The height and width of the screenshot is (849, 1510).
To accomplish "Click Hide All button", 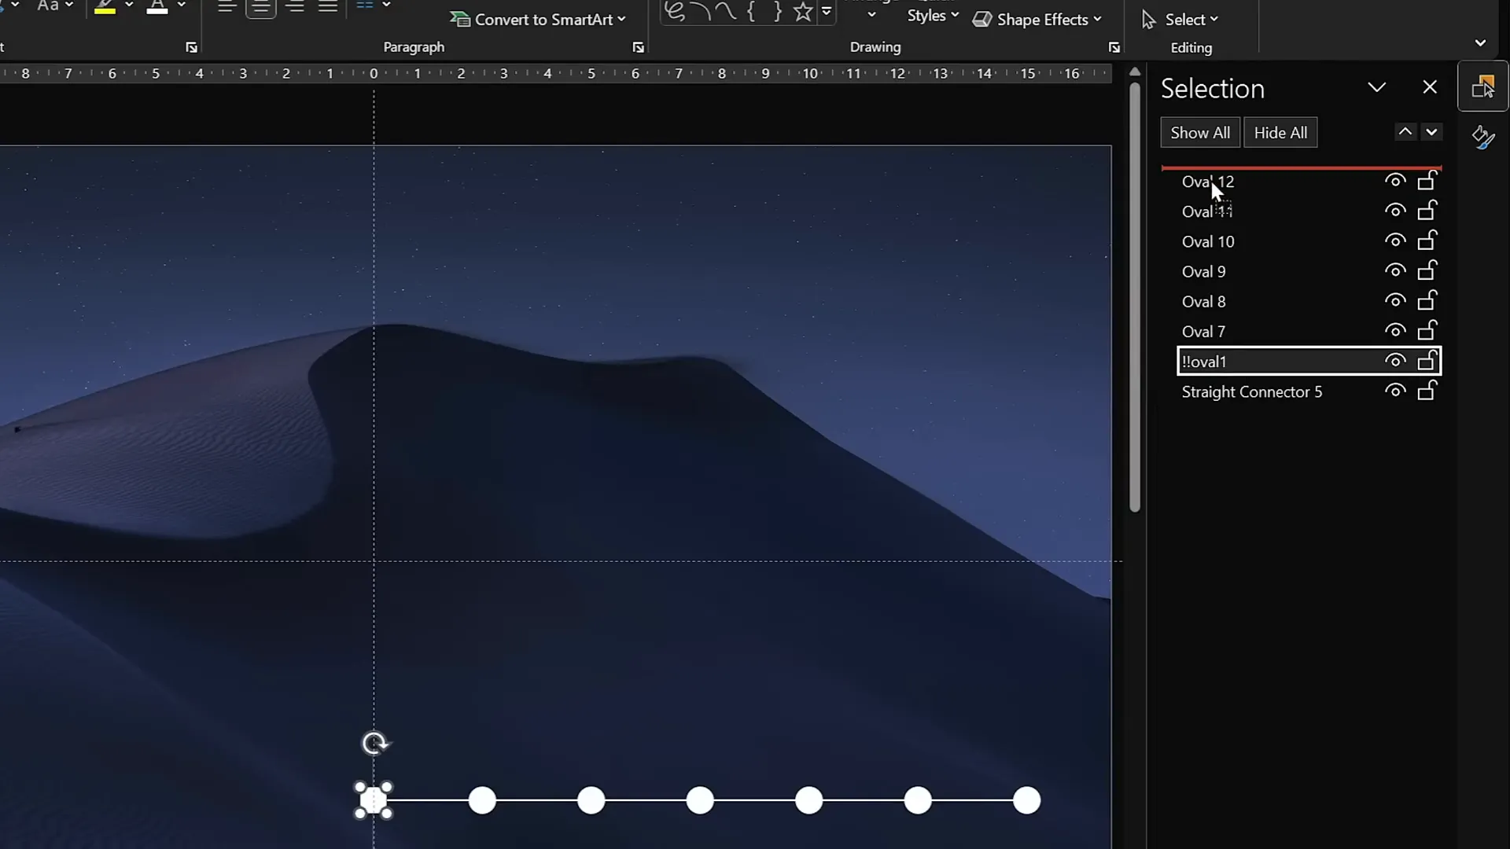I will [1280, 133].
